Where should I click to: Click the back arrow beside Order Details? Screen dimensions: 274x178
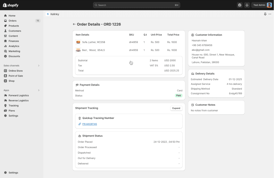tap(74, 24)
